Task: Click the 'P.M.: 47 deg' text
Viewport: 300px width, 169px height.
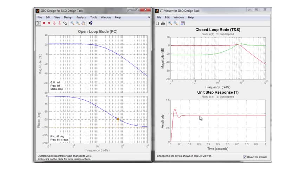Action: click(x=57, y=136)
